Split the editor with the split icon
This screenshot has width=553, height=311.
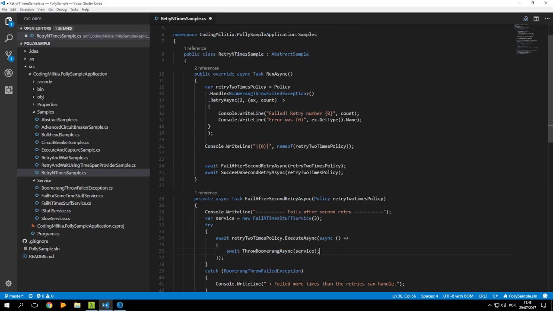tap(536, 19)
